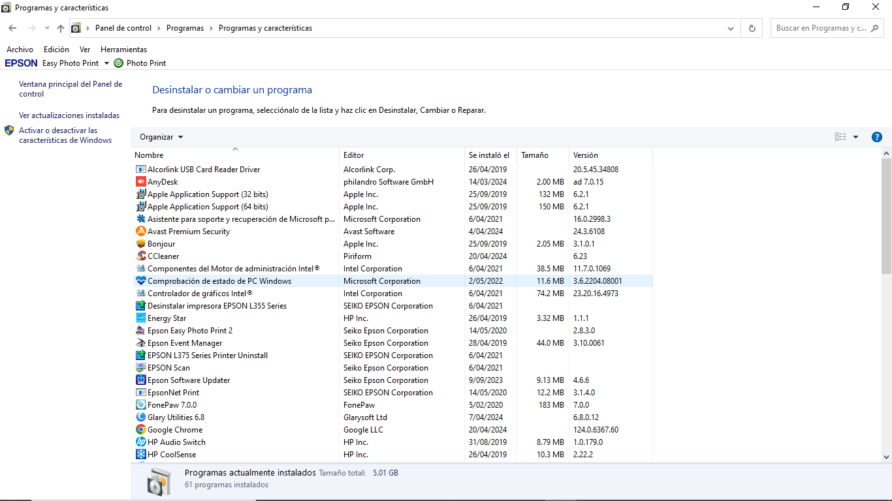This screenshot has width=892, height=501.
Task: Click the refresh button beside address bar
Action: coord(752,29)
